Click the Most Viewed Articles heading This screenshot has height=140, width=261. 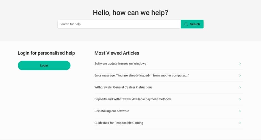(x=117, y=53)
